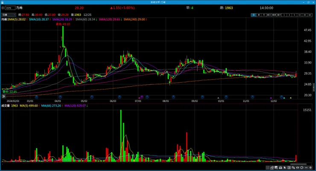Click the cyan triangle marker on date axis
The image size is (316, 171).
pyautogui.click(x=284, y=98)
